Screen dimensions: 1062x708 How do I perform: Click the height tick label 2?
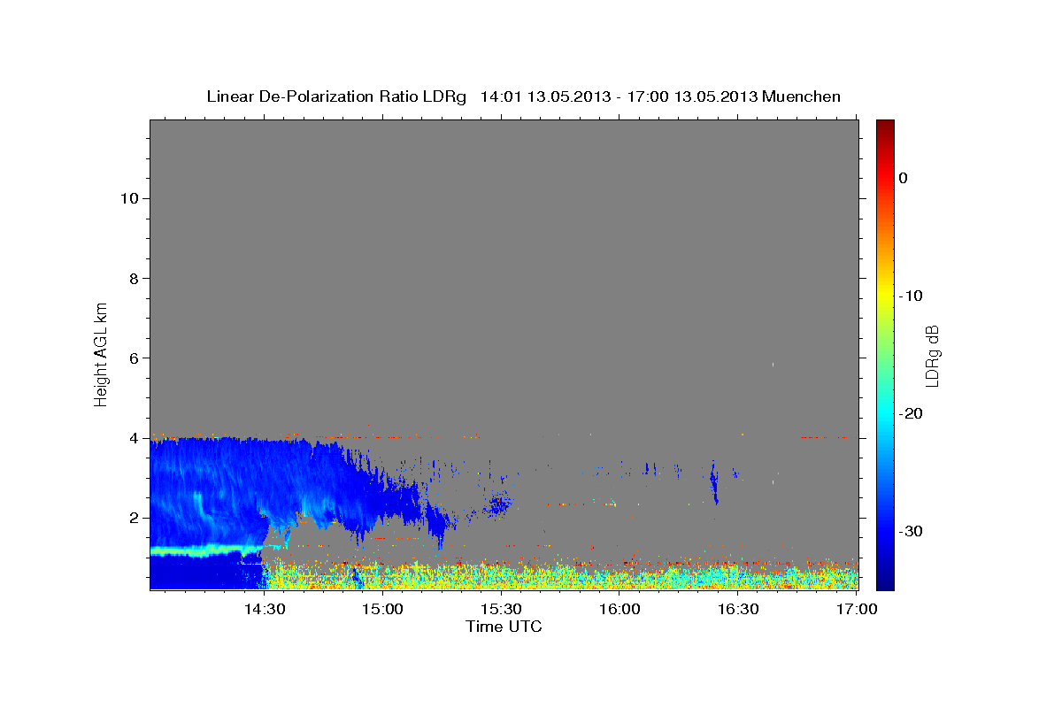(132, 517)
